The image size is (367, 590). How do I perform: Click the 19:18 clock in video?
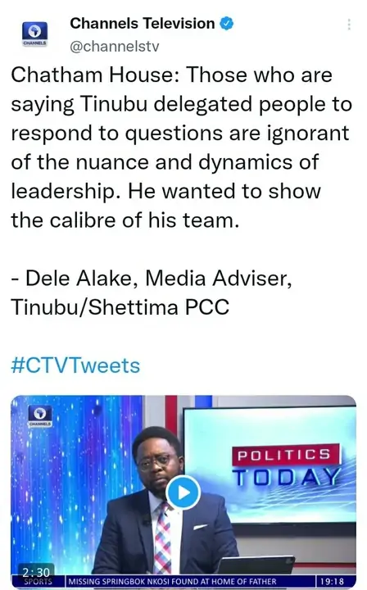coord(332,581)
